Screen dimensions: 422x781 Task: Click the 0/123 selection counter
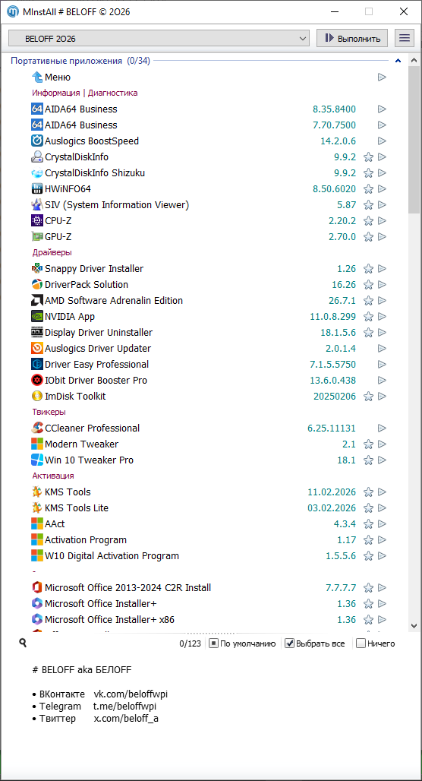click(x=190, y=643)
